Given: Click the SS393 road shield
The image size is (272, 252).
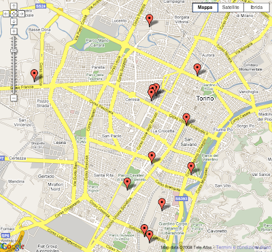Looking at the screenshot, I should pos(182,198).
